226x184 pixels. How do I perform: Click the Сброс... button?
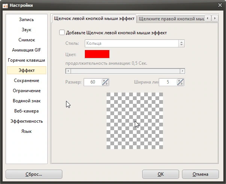[34, 174]
